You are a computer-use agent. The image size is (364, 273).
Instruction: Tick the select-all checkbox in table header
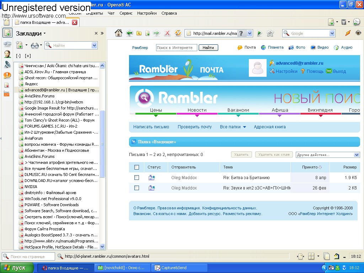137,167
